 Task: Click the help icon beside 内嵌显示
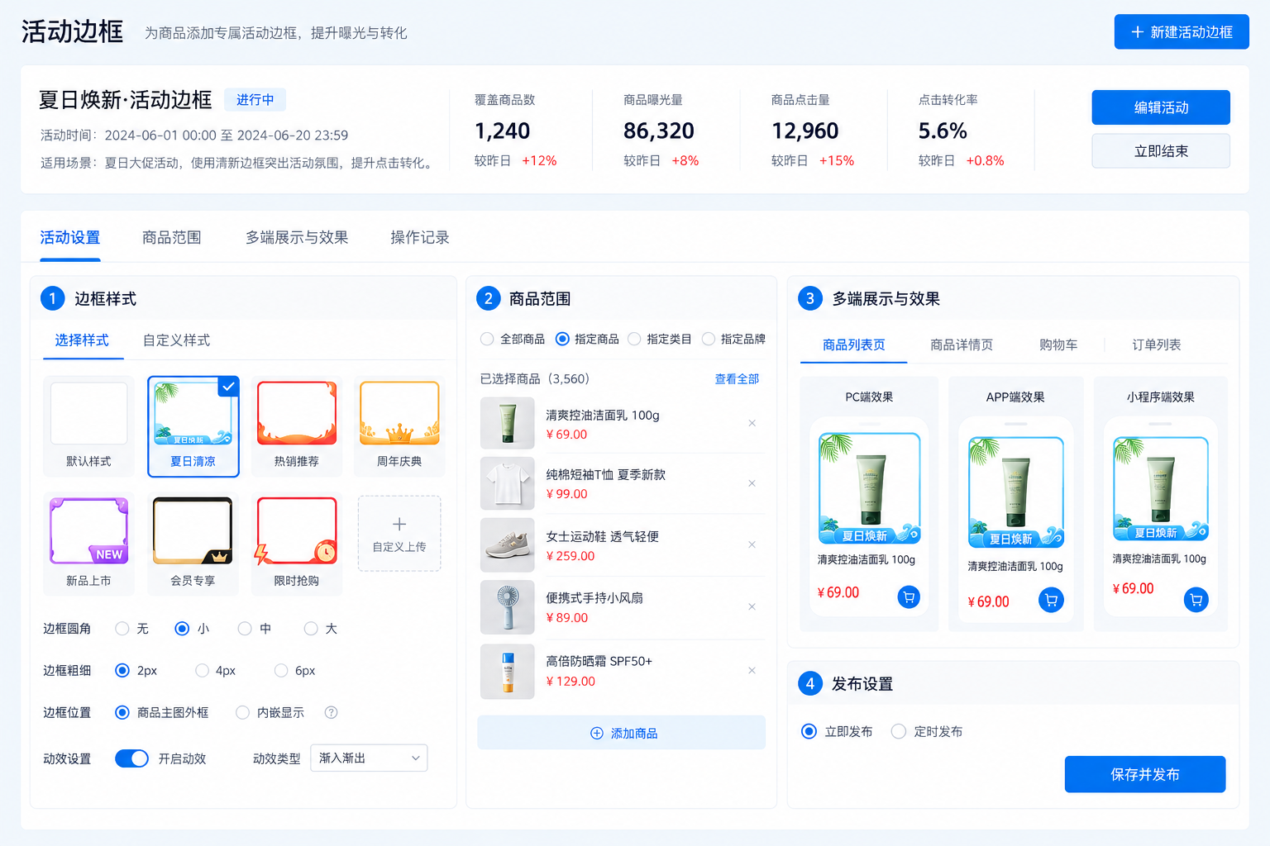(331, 712)
